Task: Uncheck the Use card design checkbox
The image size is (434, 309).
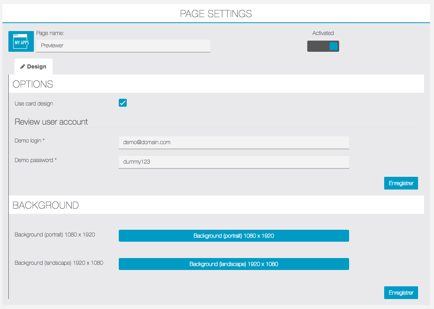Action: pyautogui.click(x=123, y=103)
